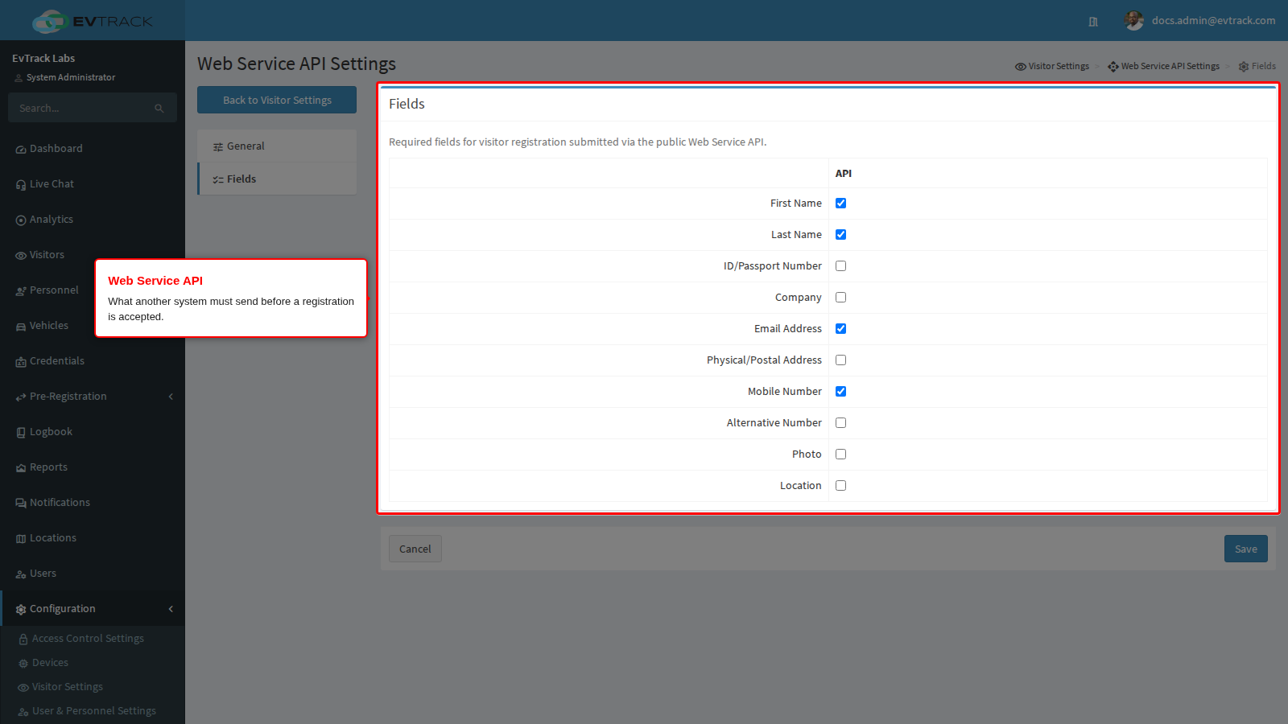Check the ID/Passport Number checkbox
Image resolution: width=1288 pixels, height=724 pixels.
click(x=840, y=266)
